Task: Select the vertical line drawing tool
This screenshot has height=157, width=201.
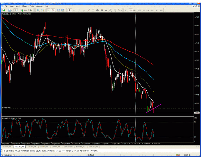Action: click(80, 10)
